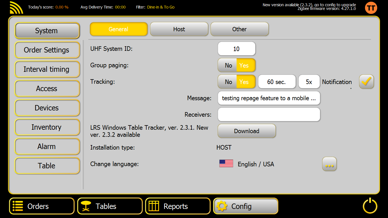Click Today's score 0.00 % value
This screenshot has height=218, width=388.
pyautogui.click(x=62, y=7)
